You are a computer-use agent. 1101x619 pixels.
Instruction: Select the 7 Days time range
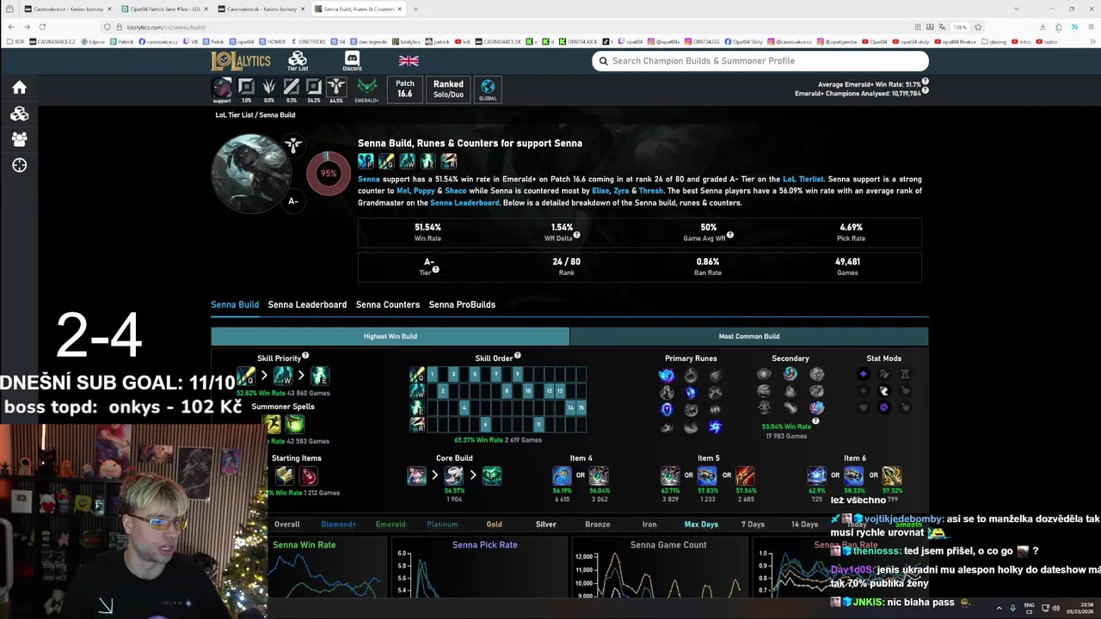pos(753,524)
